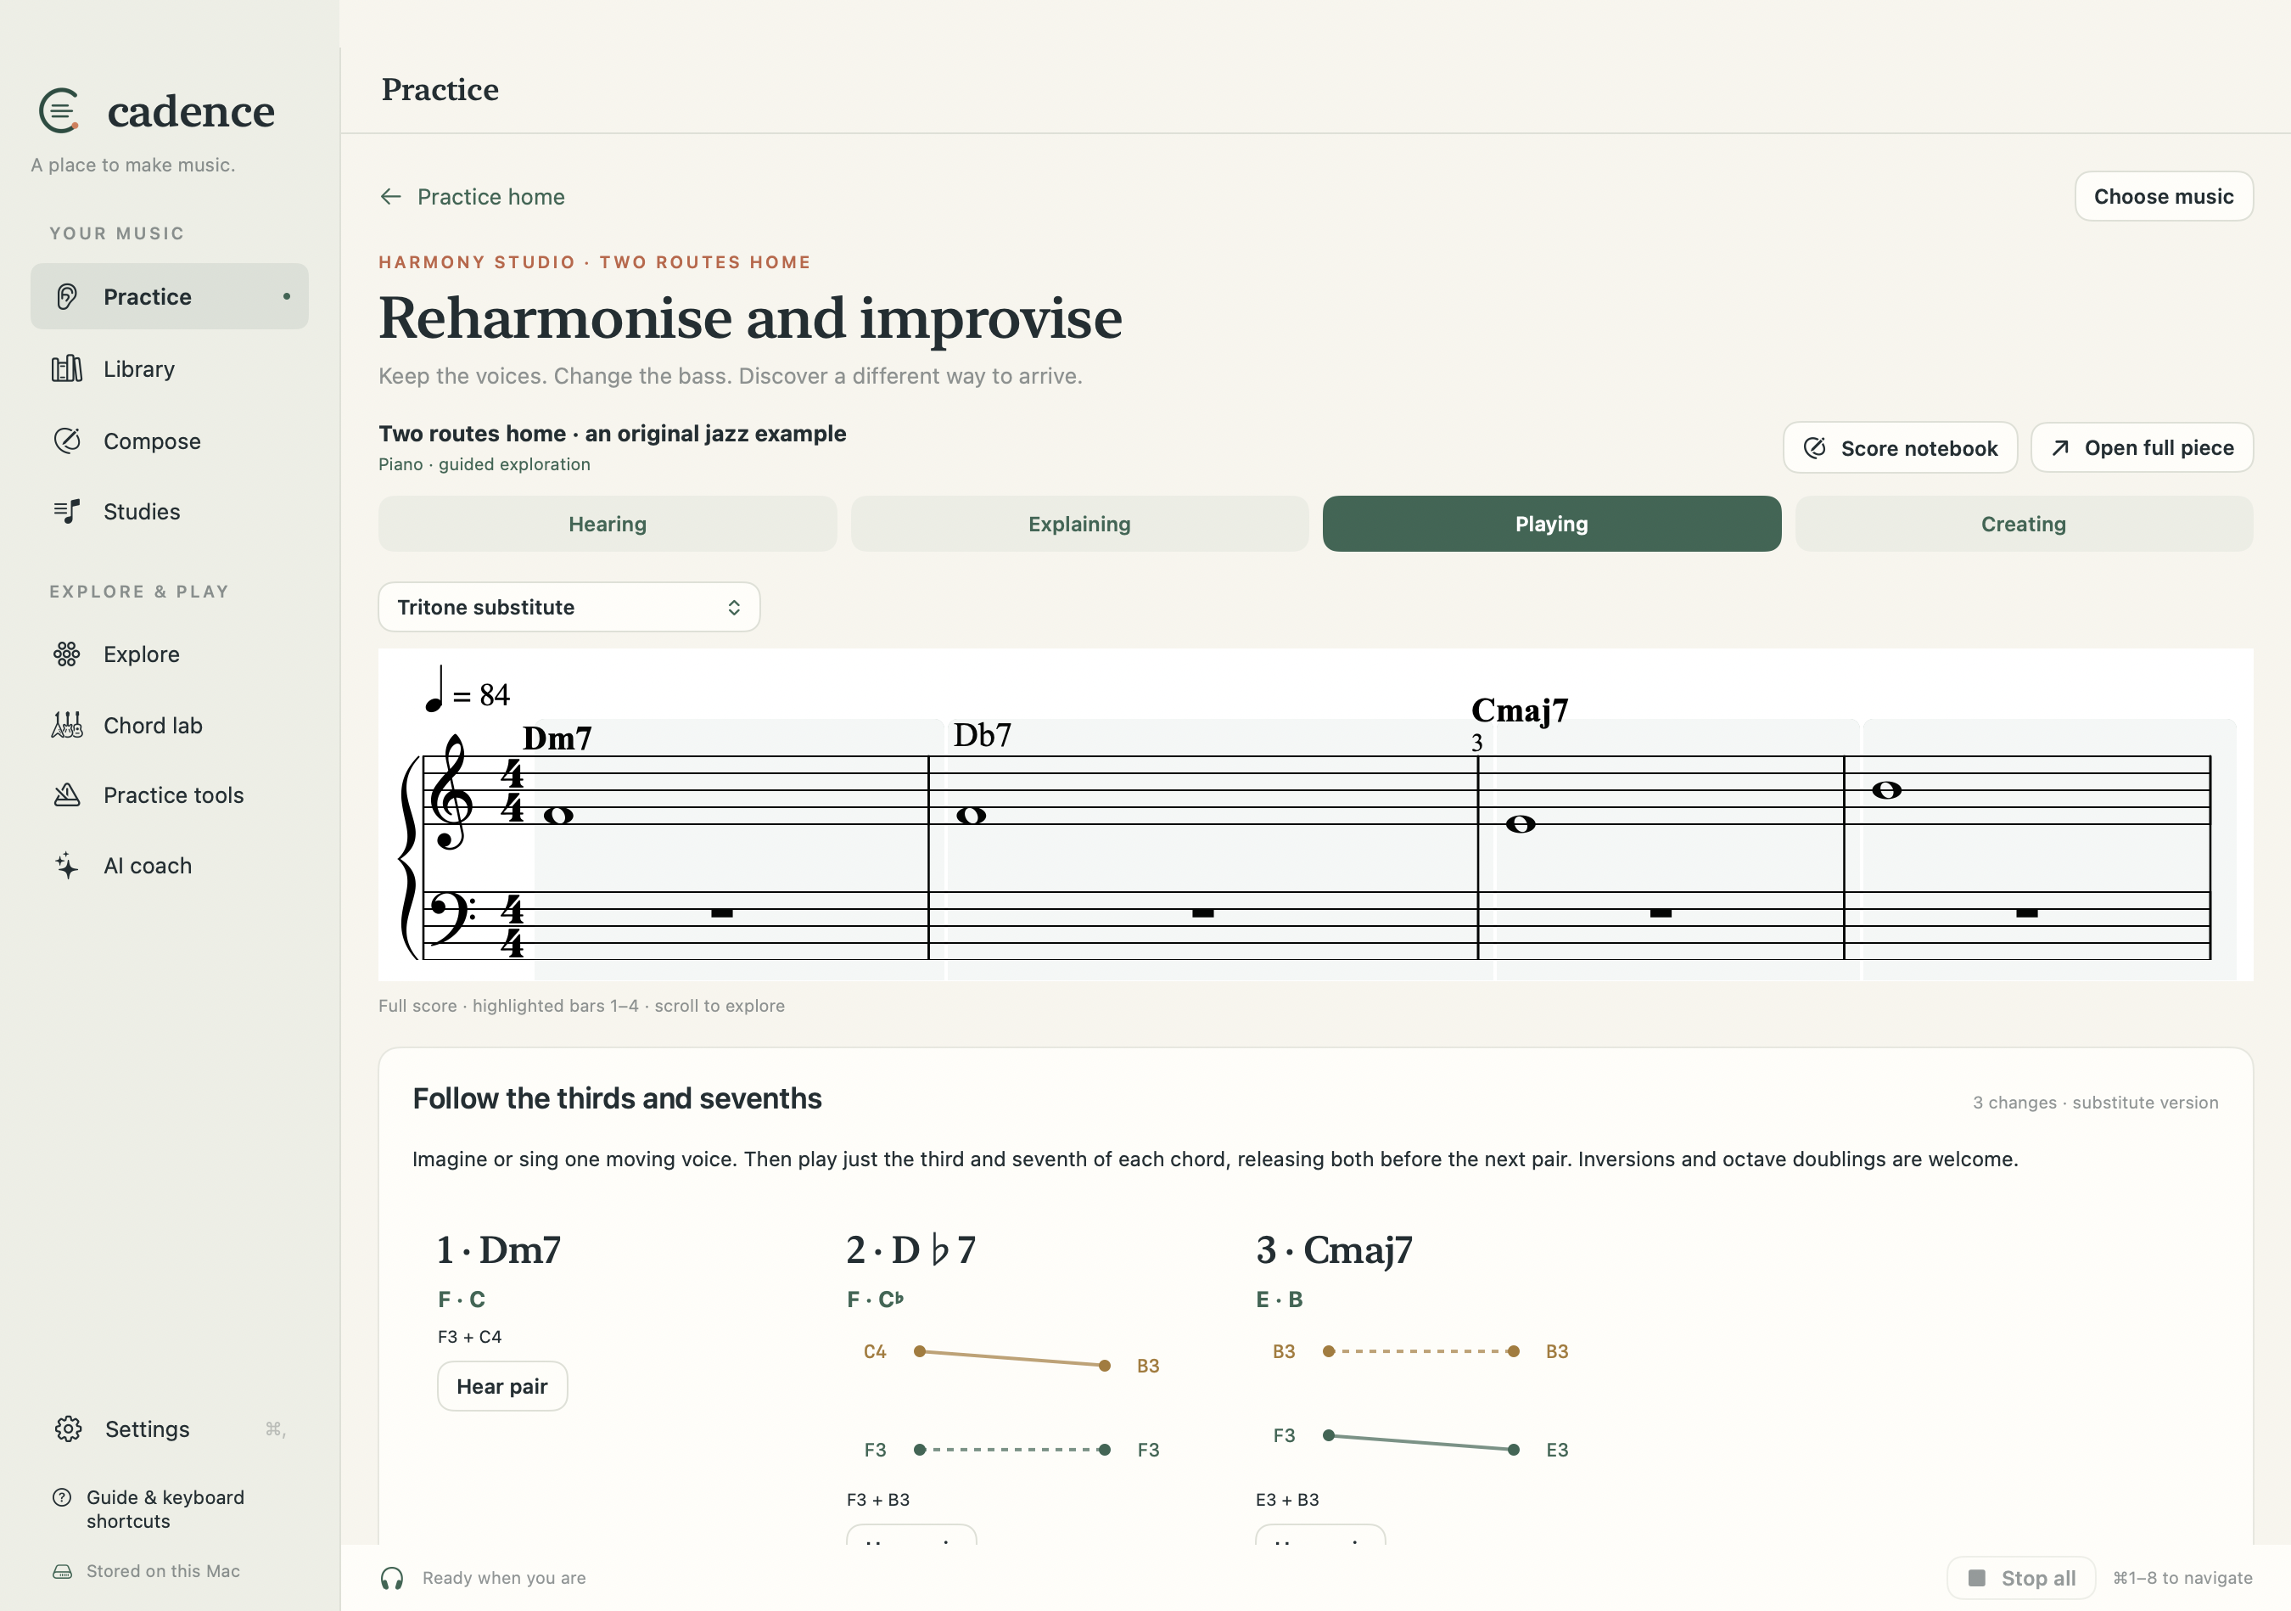
Task: Click the Score notebook pencil icon
Action: point(1815,448)
